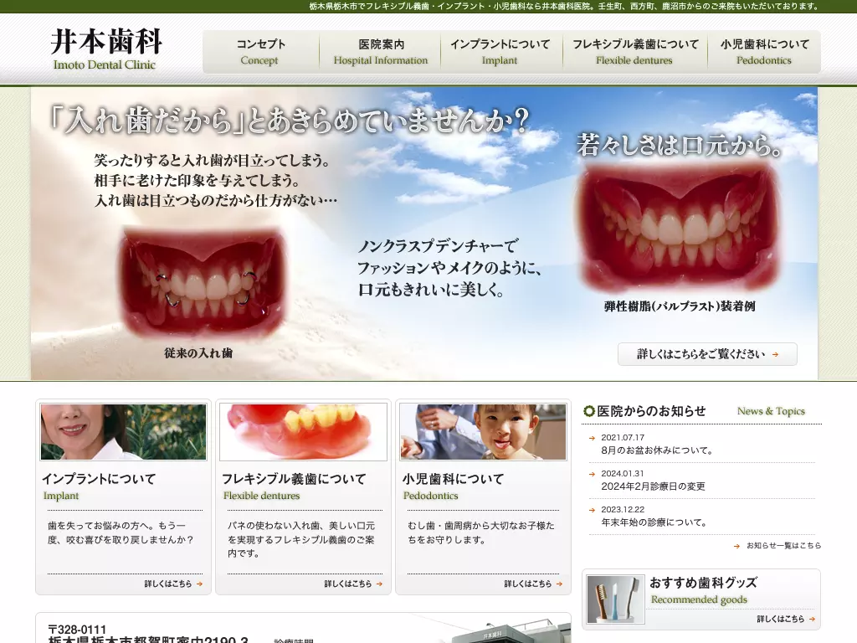This screenshot has height=643, width=857.
Task: Click the 詳しくはこちらをご覧ください banner button
Action: (707, 354)
